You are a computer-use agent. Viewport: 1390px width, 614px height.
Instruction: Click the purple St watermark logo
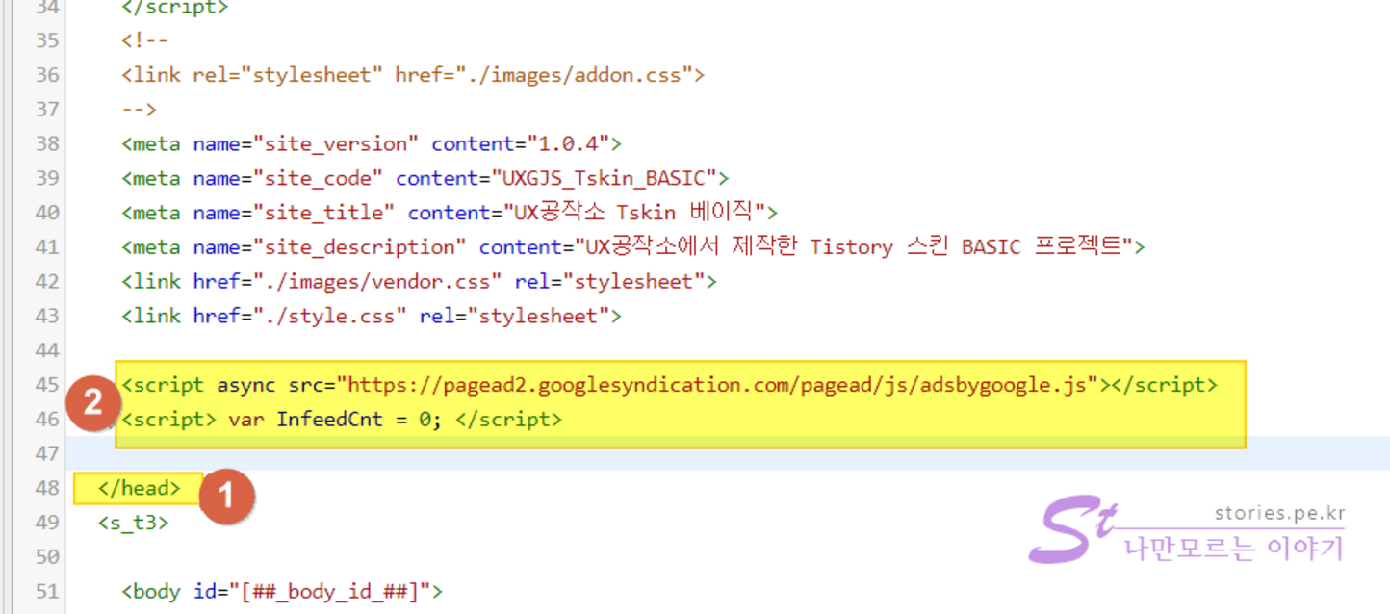pos(1070,529)
